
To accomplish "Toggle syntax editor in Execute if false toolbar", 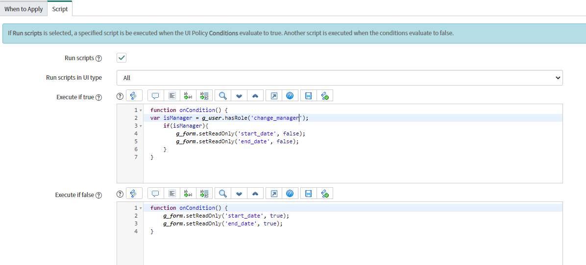I will tap(134, 194).
